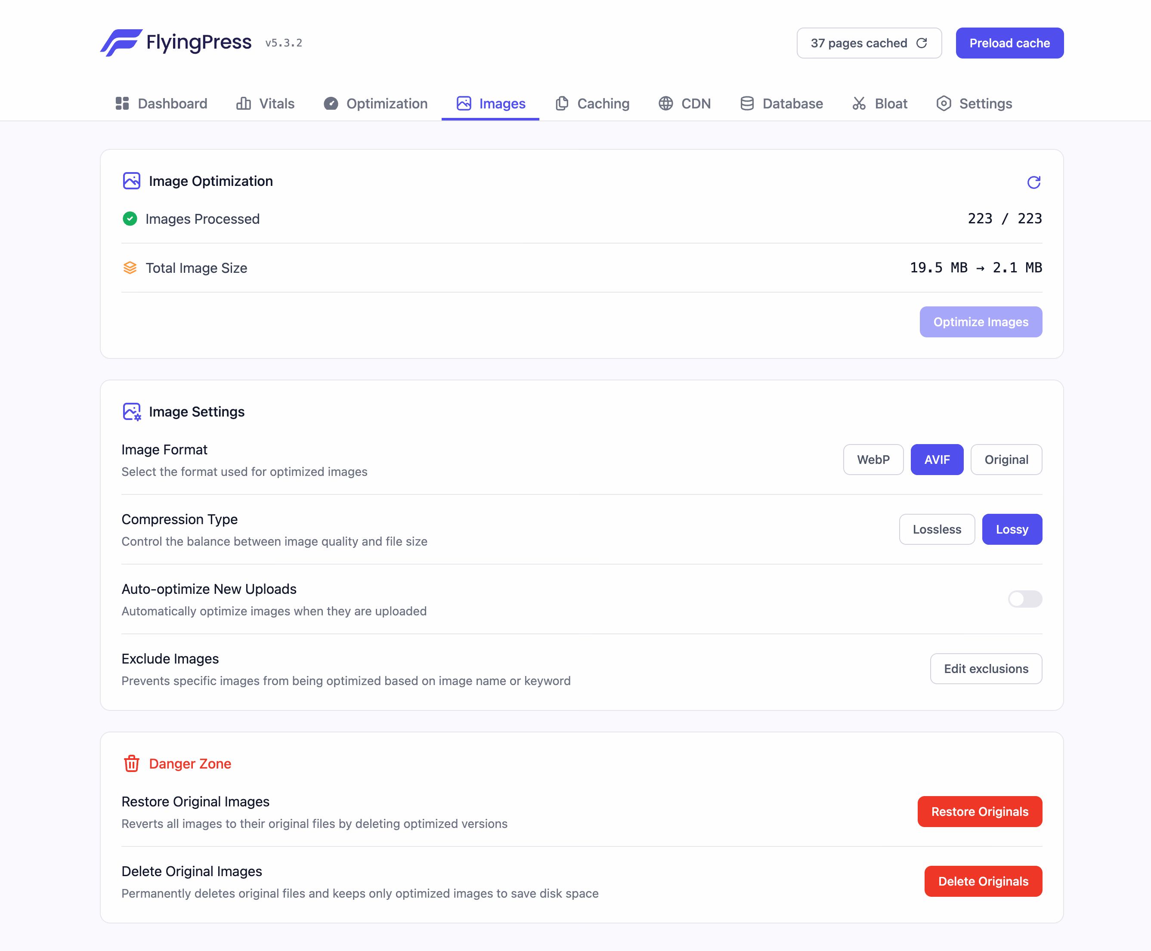The width and height of the screenshot is (1151, 951).
Task: Click the Images Processed label
Action: pyautogui.click(x=203, y=219)
